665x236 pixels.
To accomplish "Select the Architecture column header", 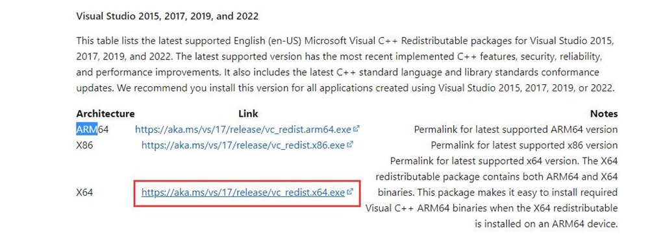I will point(105,113).
